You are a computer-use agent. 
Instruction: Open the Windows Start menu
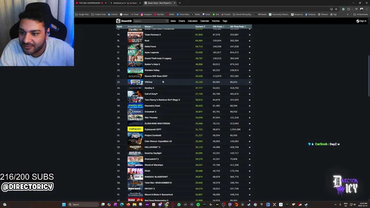point(64,205)
